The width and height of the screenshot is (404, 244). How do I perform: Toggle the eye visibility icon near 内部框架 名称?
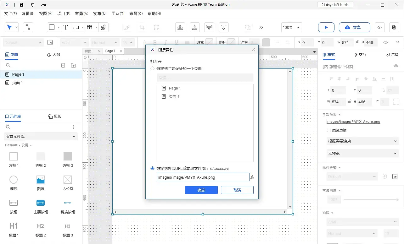396,66
